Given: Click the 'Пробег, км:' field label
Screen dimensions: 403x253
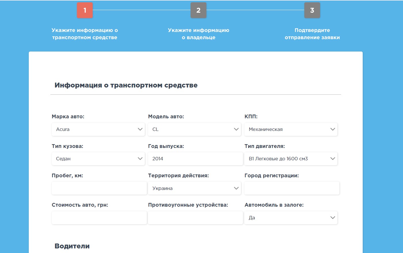Looking at the screenshot, I should pyautogui.click(x=67, y=176).
